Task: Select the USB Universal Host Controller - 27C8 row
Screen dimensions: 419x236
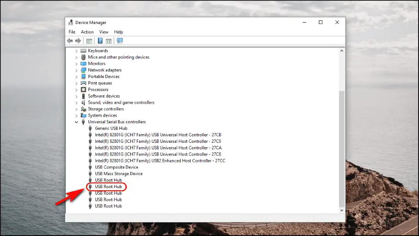Action: click(x=158, y=154)
